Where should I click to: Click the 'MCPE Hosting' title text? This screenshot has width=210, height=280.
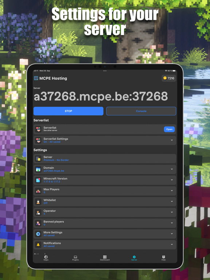(x=53, y=78)
